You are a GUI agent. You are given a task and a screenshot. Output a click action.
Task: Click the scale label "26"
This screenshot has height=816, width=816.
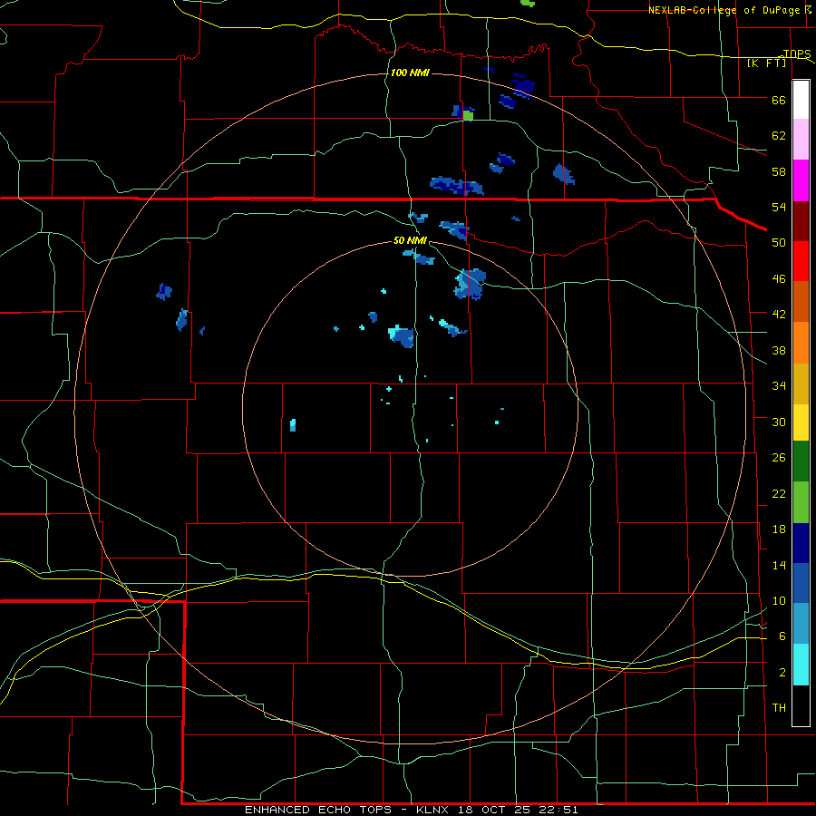[779, 458]
